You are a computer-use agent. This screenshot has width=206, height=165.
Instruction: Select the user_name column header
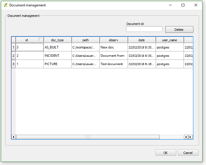(x=169, y=40)
